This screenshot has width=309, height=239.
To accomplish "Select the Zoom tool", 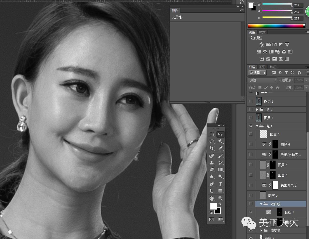I will (x=220, y=198).
